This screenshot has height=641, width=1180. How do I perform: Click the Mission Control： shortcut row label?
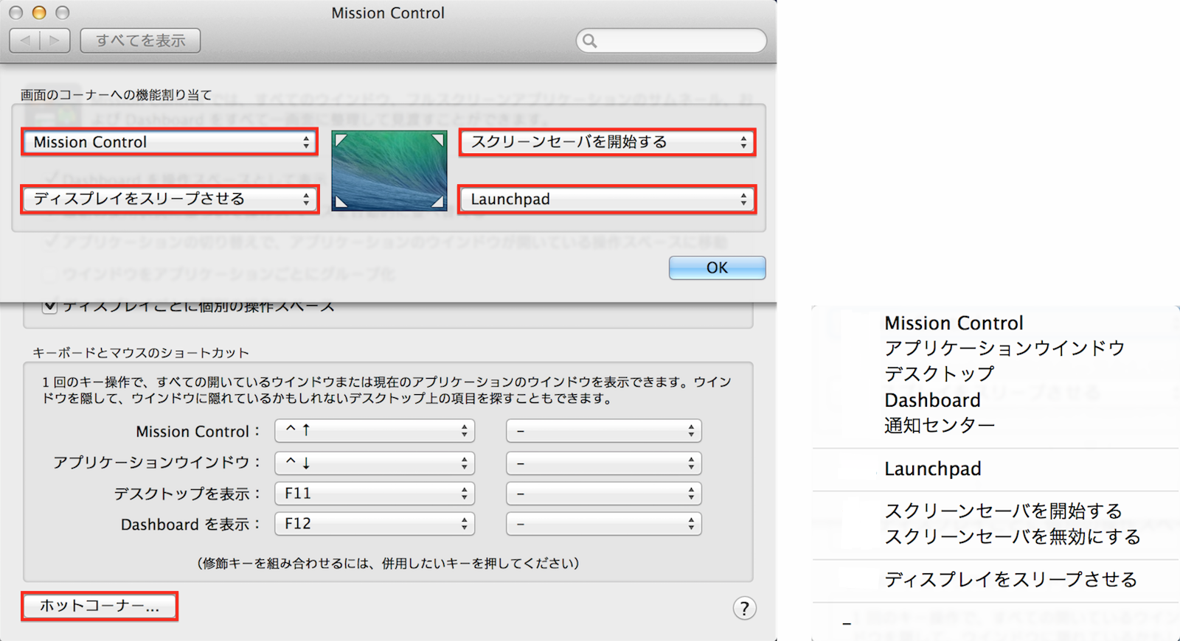tap(198, 432)
